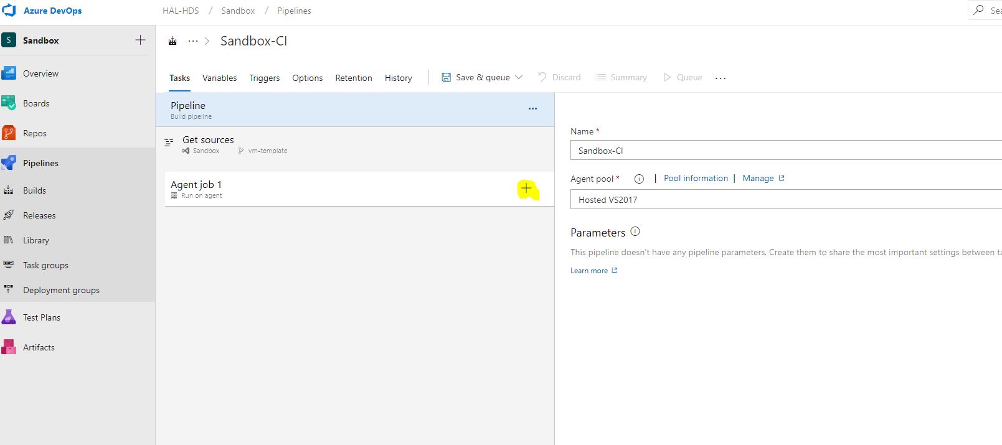Switch to the Triggers tab
The height and width of the screenshot is (445, 1002).
[x=265, y=78]
